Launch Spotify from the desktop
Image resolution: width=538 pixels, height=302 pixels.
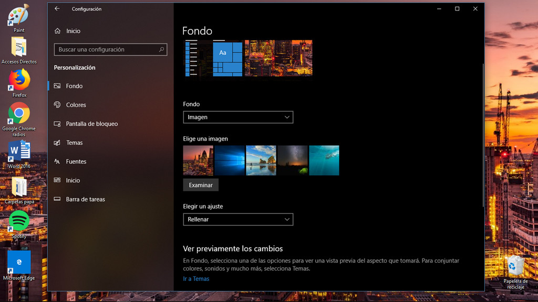18,220
